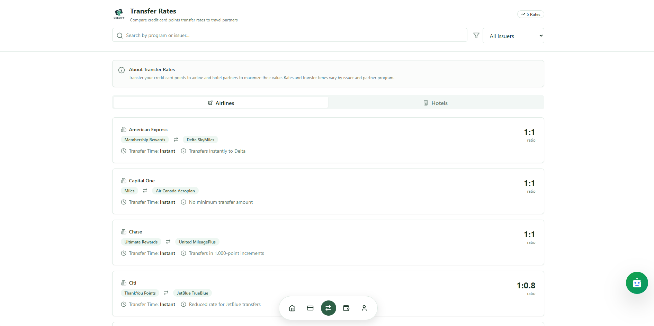Viewport: 654px width, 326px height.
Task: Click 'Reduced rate for JetBlue transfers' note
Action: (x=225, y=304)
